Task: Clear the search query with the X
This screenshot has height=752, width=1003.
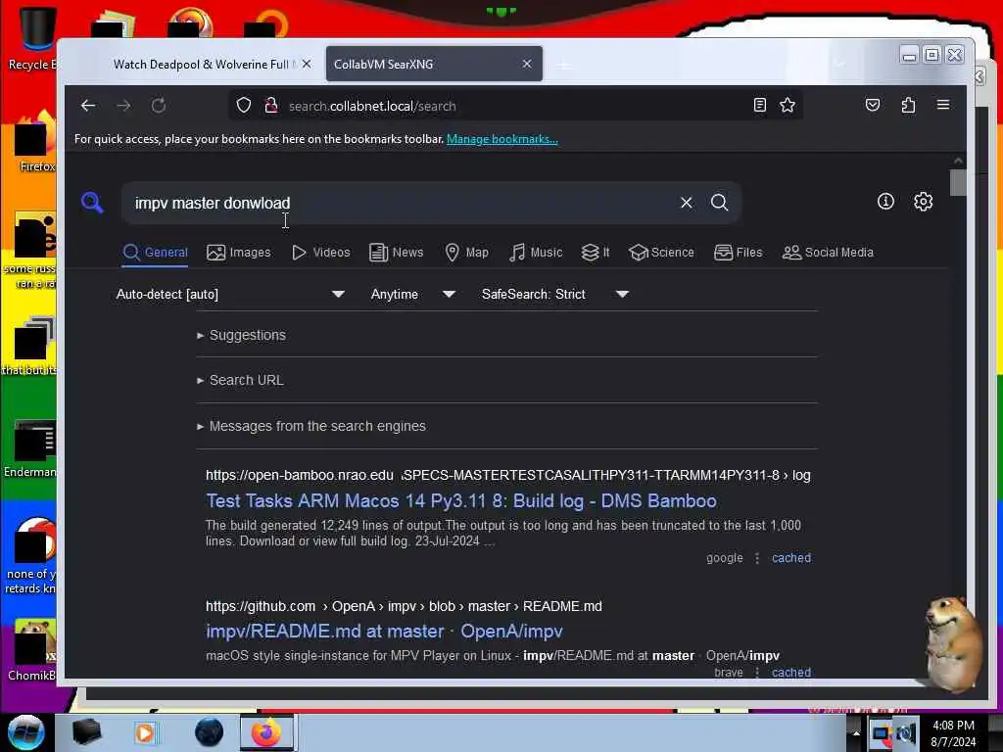Action: (687, 203)
